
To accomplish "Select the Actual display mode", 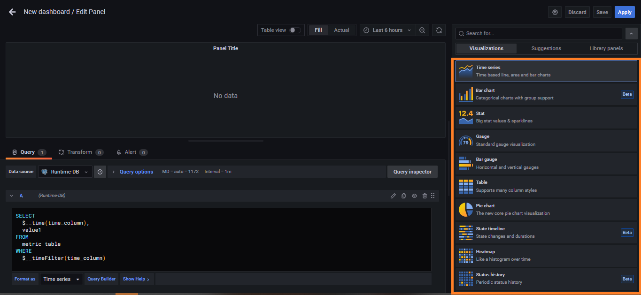I will pos(342,30).
